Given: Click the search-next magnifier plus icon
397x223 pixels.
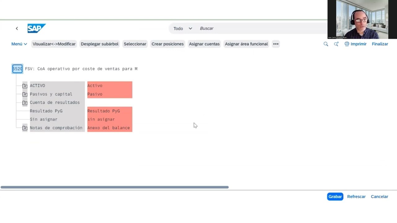Looking at the screenshot, I should point(336,44).
